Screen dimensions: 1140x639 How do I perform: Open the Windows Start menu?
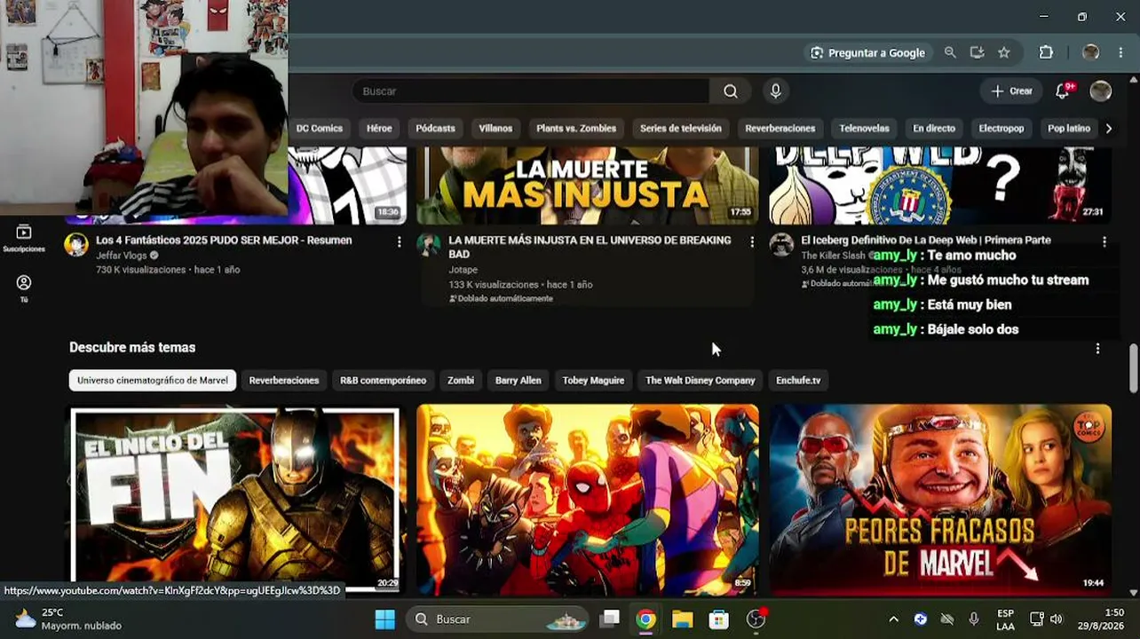384,619
